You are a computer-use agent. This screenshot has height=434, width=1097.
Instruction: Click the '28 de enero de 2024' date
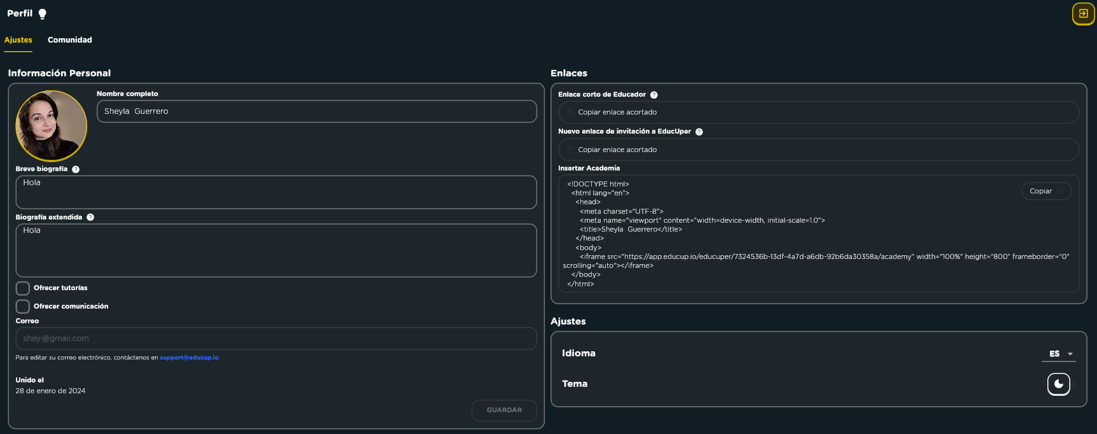pyautogui.click(x=50, y=391)
